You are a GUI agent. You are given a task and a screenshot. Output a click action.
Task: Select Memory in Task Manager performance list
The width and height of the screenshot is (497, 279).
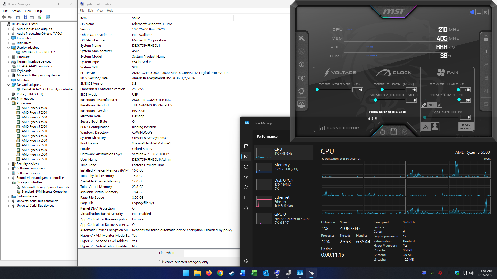[283, 168]
